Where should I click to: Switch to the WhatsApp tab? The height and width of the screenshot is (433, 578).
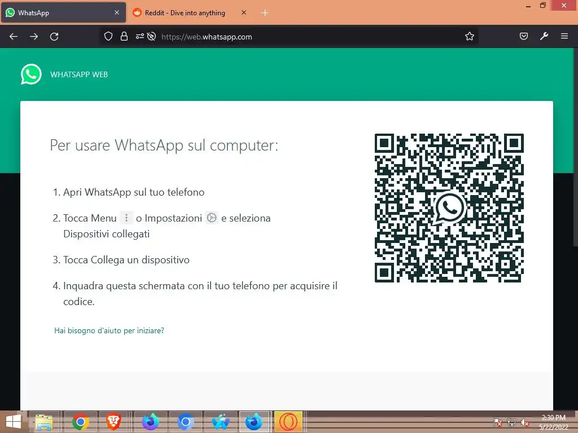[x=63, y=12]
